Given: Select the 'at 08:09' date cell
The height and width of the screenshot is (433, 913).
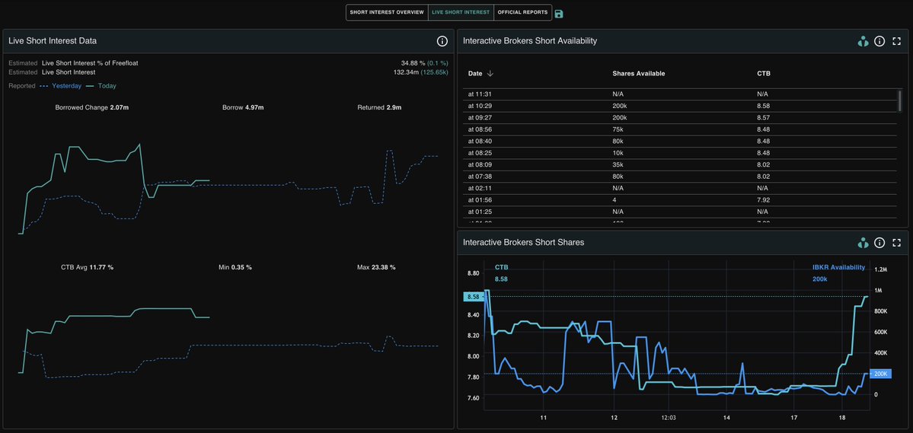Looking at the screenshot, I should point(480,164).
